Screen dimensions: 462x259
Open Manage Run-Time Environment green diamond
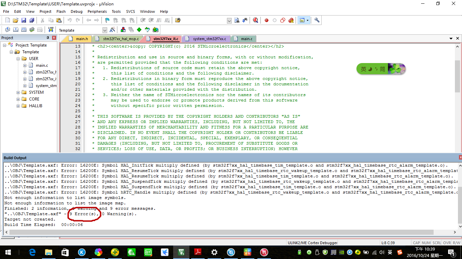[x=139, y=30]
